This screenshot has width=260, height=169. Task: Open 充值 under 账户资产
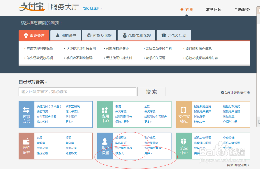(x=40, y=138)
